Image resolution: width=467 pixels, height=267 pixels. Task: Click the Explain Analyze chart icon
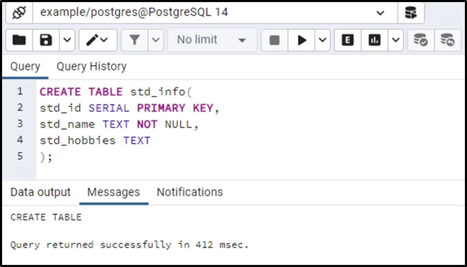point(375,40)
